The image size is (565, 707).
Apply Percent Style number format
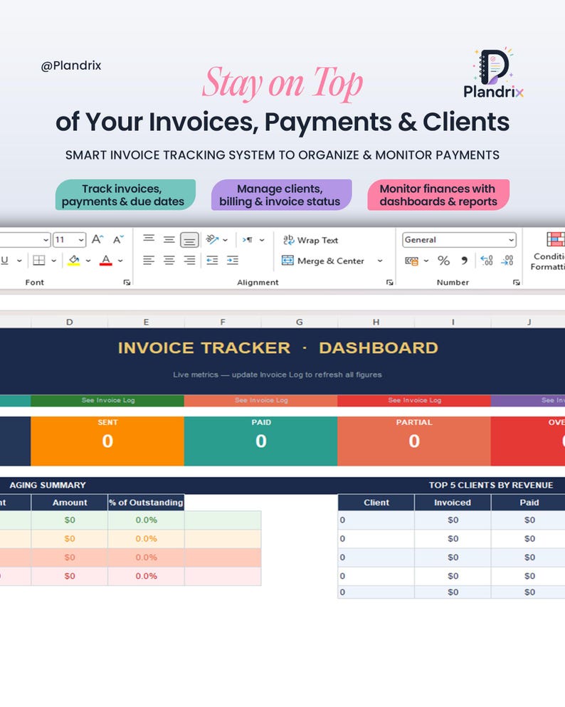(443, 260)
